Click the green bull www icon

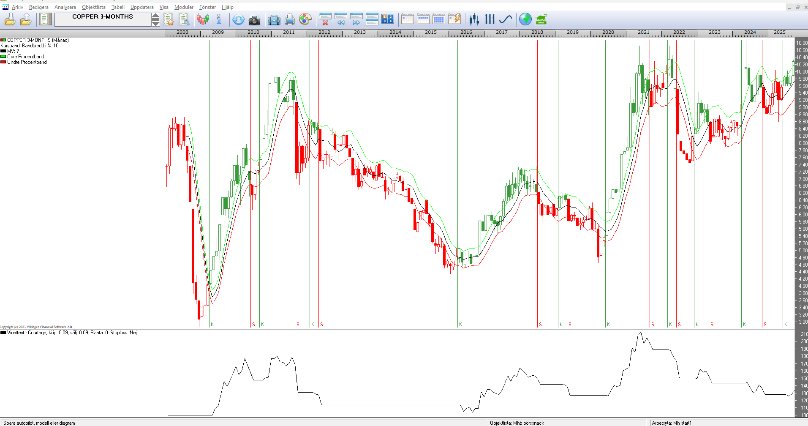(x=541, y=19)
